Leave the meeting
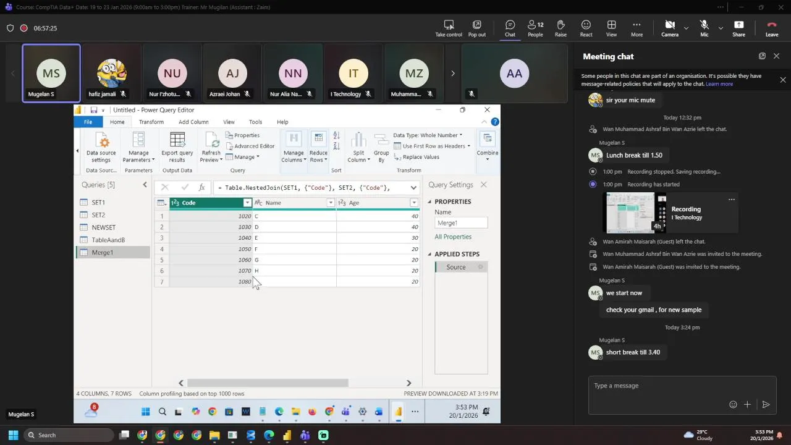The image size is (791, 445). 772,28
